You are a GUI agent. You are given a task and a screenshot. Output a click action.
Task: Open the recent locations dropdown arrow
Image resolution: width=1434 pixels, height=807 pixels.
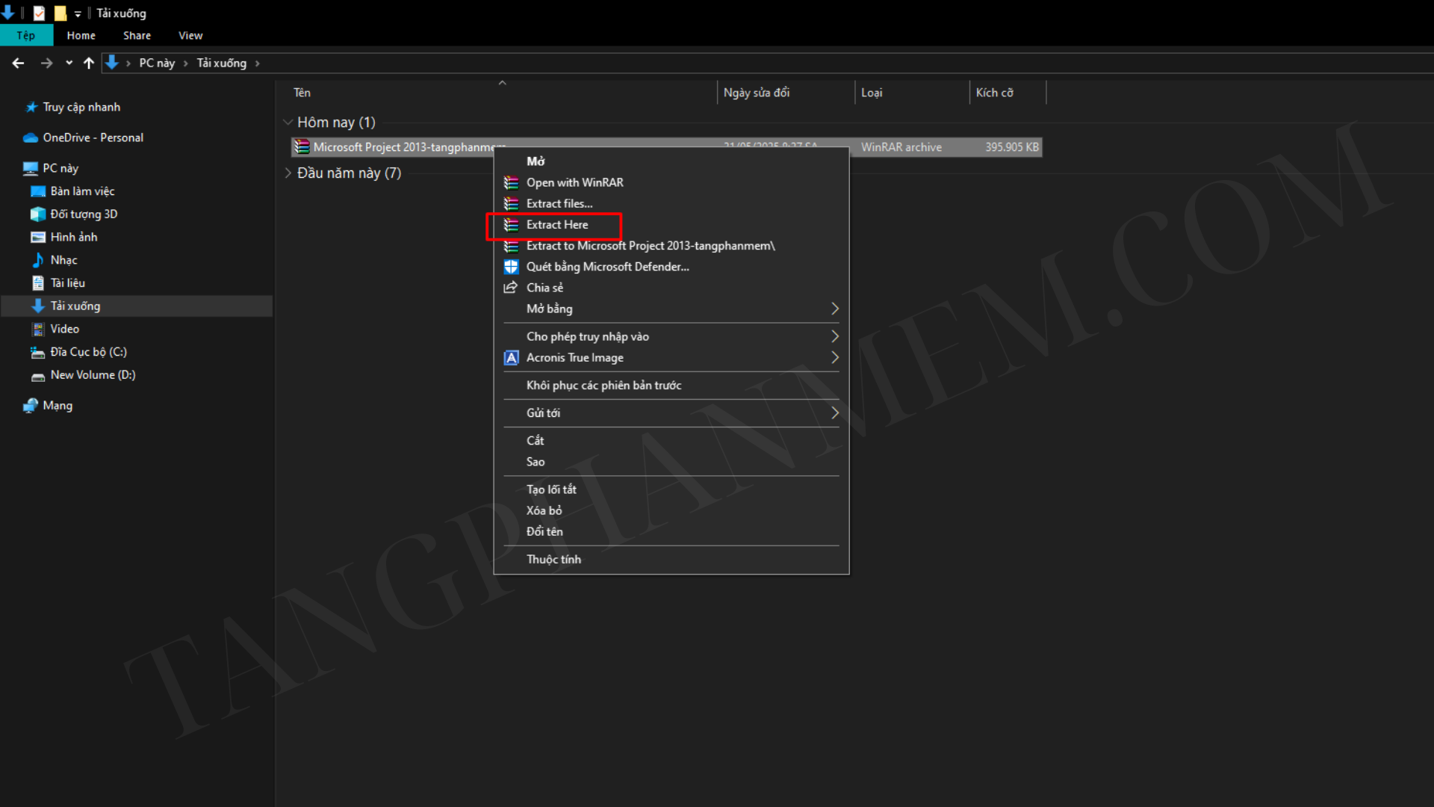point(69,64)
